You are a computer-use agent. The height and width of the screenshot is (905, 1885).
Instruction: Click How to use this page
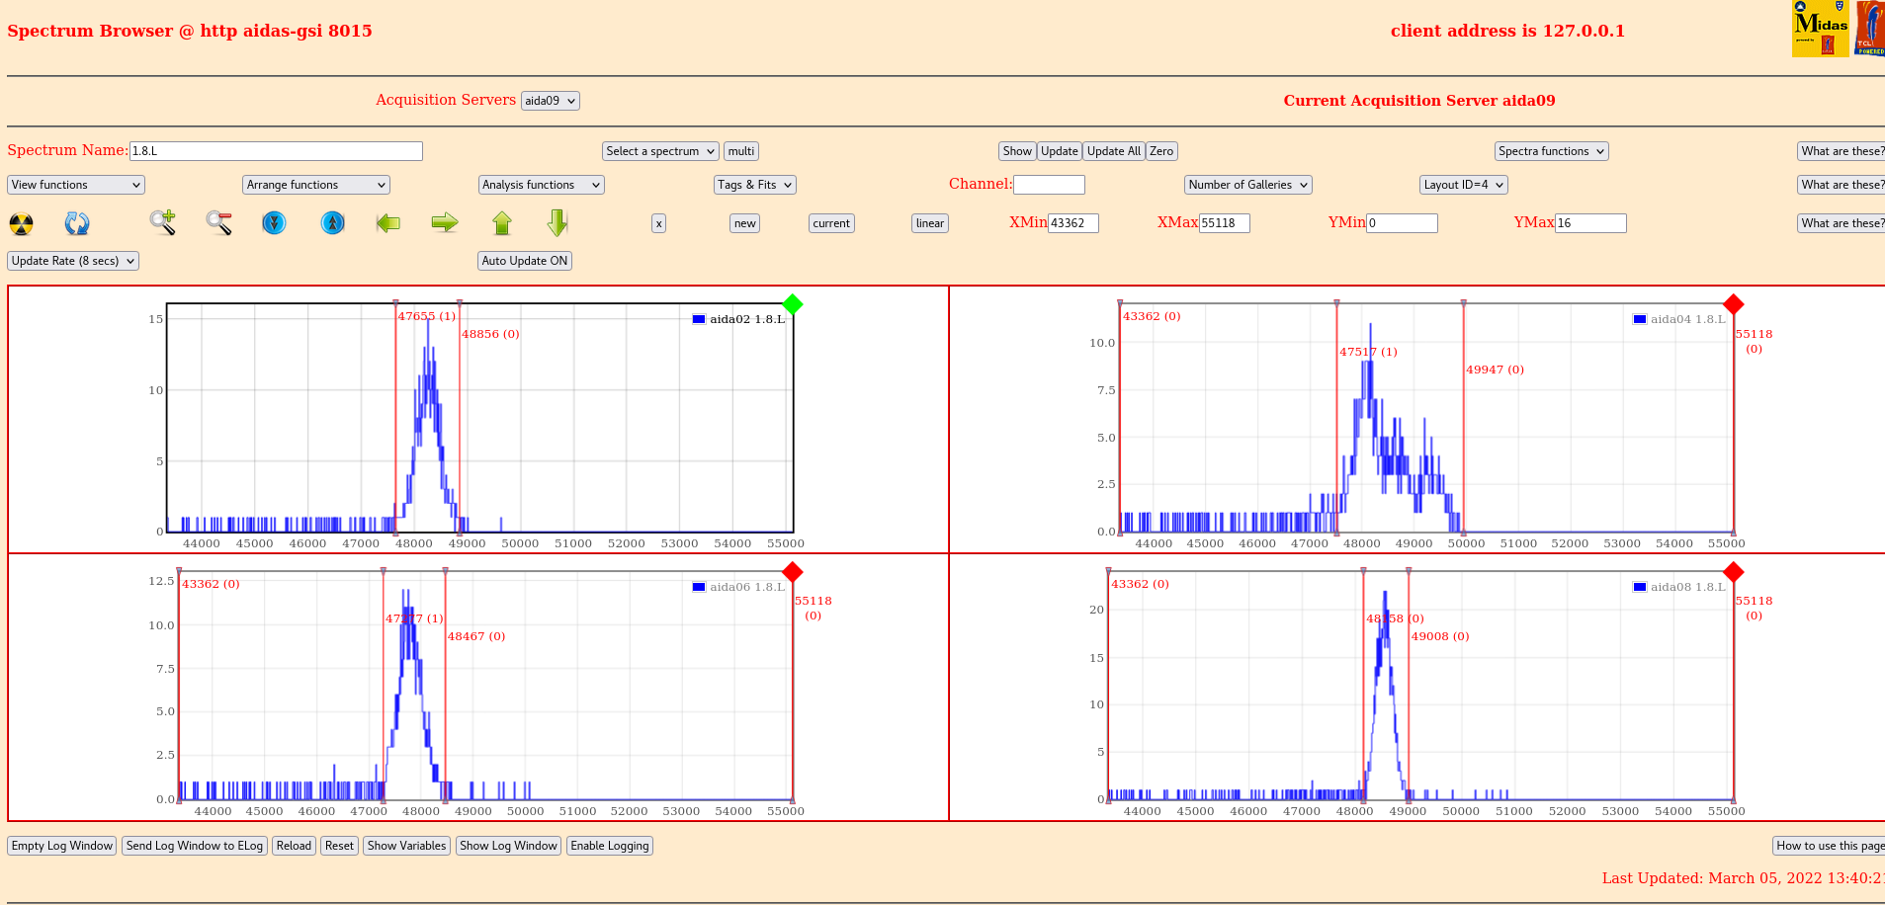coord(1829,846)
